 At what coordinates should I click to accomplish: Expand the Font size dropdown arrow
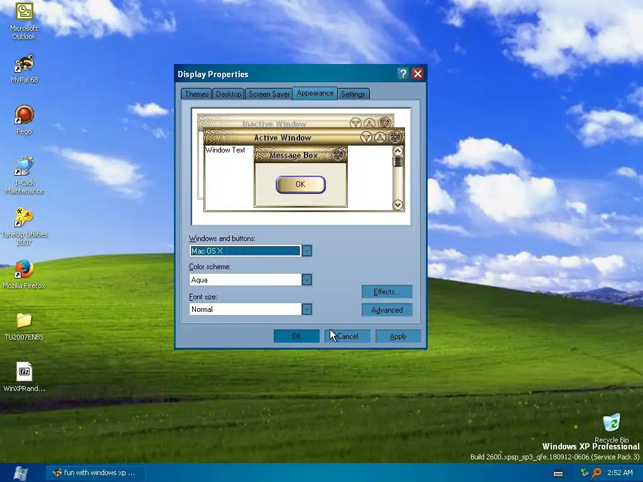[x=306, y=309]
